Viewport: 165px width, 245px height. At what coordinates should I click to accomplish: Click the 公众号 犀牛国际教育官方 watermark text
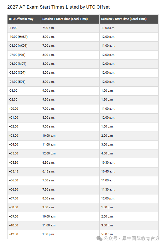132,238
